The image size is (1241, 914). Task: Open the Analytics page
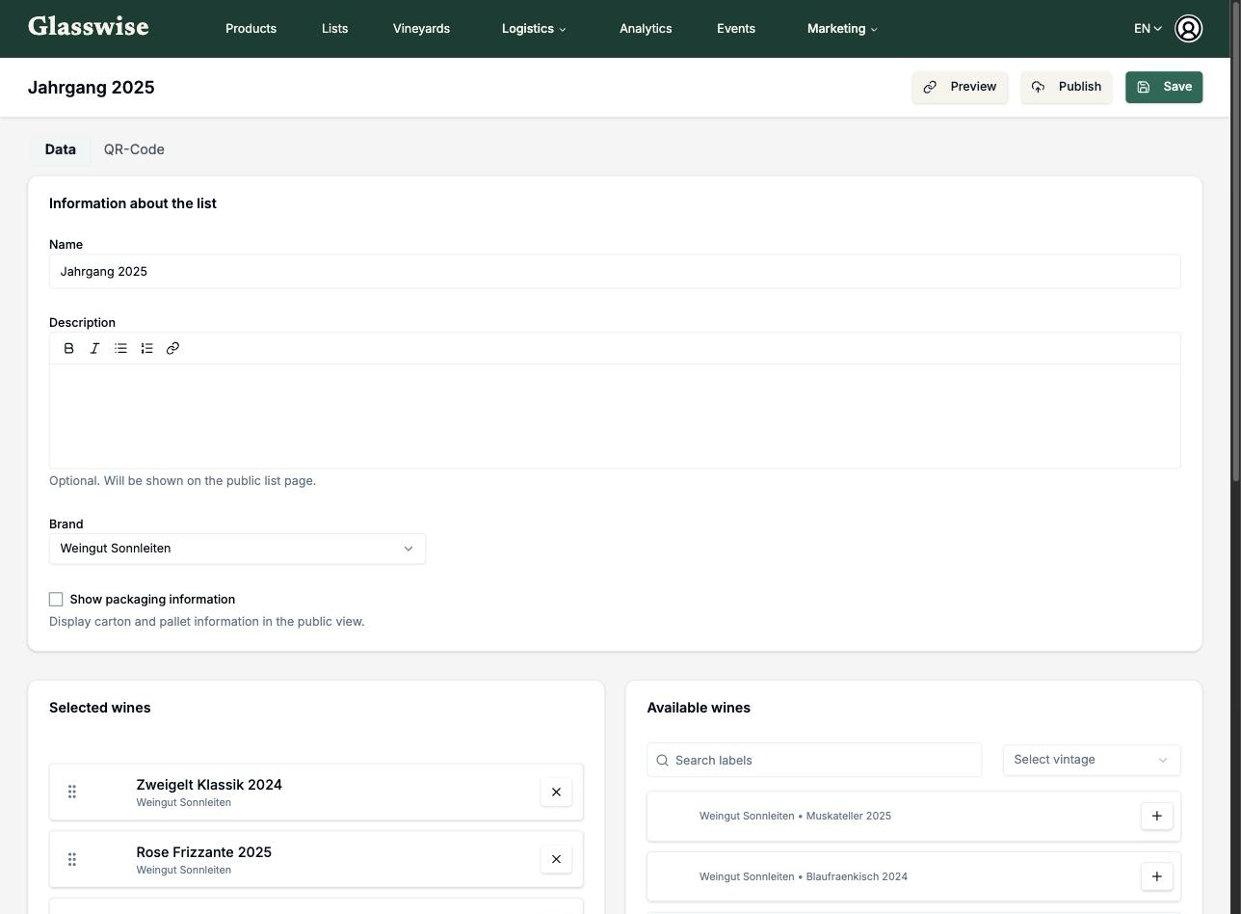(646, 29)
